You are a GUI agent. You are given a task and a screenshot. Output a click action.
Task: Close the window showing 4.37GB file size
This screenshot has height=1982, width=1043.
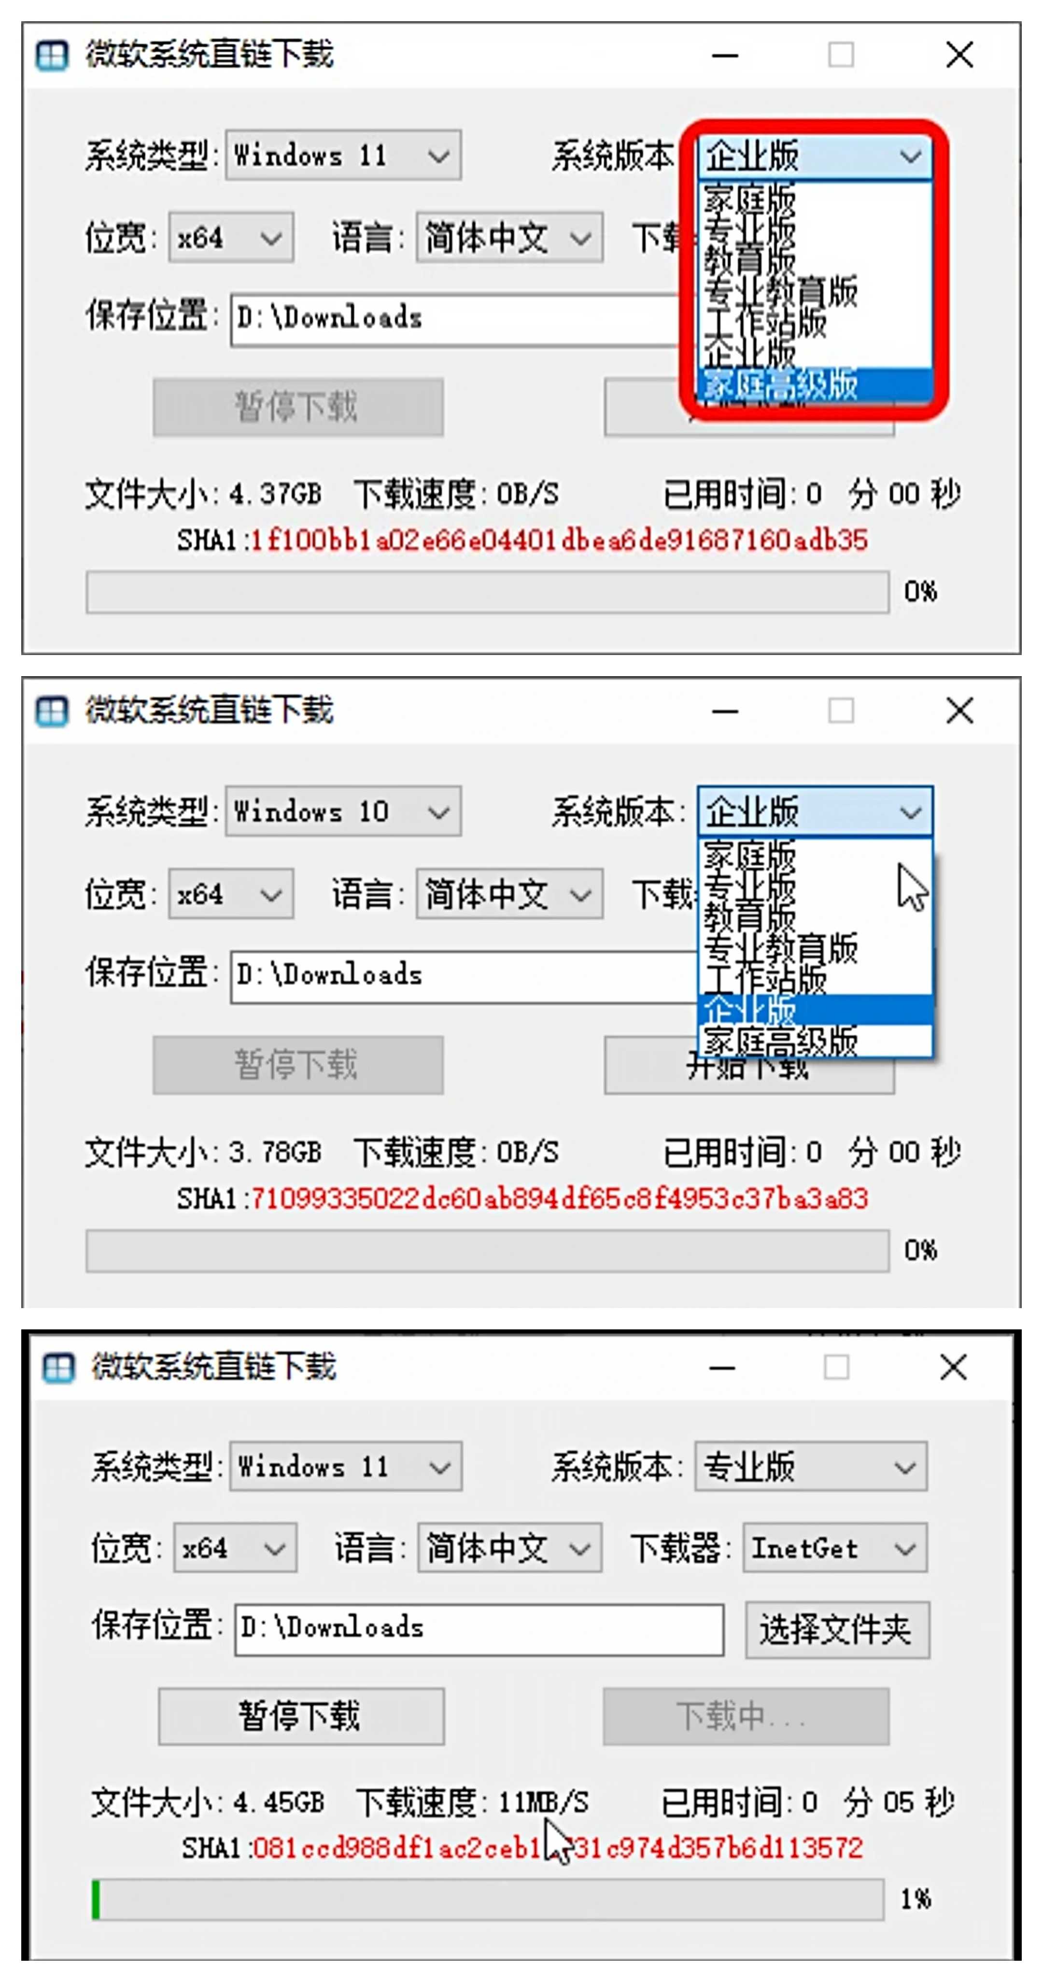pyautogui.click(x=959, y=56)
